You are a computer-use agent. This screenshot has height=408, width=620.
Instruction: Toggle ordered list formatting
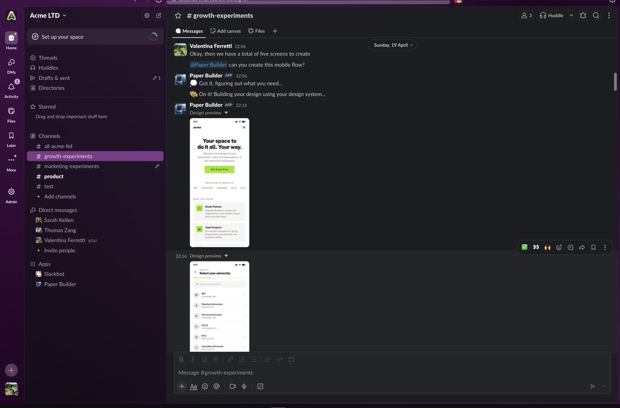[x=242, y=359]
